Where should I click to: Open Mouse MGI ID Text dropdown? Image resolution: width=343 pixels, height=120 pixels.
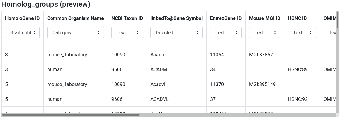pyautogui.click(x=265, y=32)
